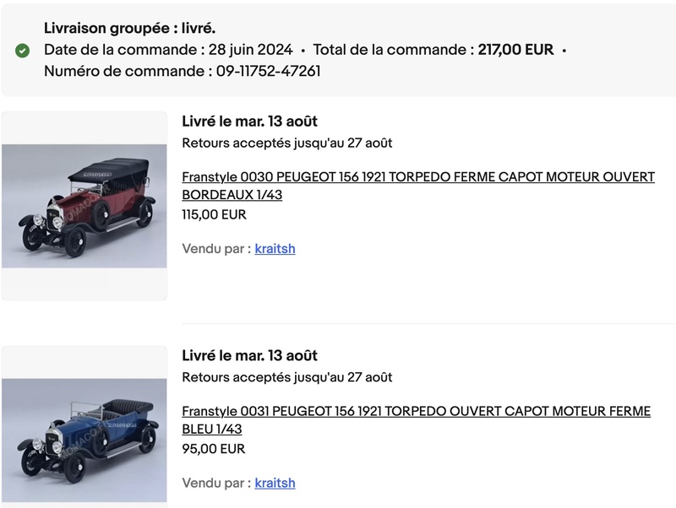Click the Bordeaux item's return deadline text
The image size is (676, 508).
286,143
